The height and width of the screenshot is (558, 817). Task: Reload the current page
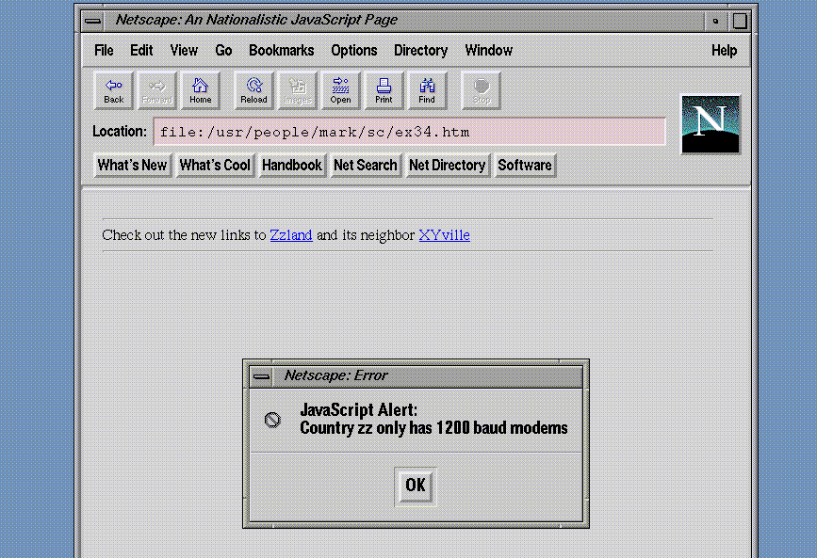pos(253,90)
